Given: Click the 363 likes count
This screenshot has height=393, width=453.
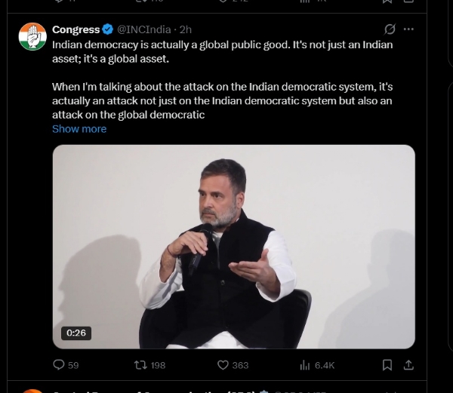Looking at the screenshot, I should tap(240, 365).
